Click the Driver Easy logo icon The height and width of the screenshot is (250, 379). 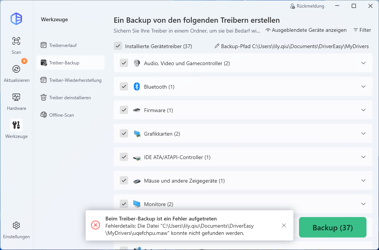(16, 19)
